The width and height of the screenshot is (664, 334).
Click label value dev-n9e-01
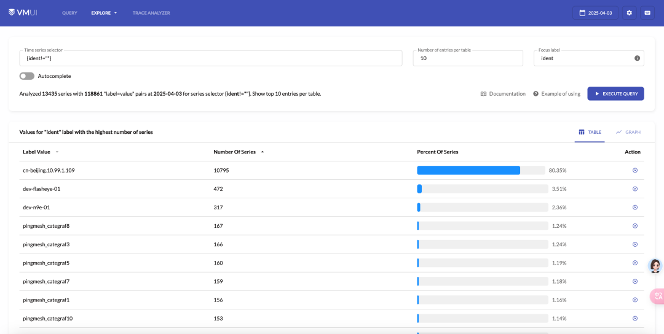[36, 208]
